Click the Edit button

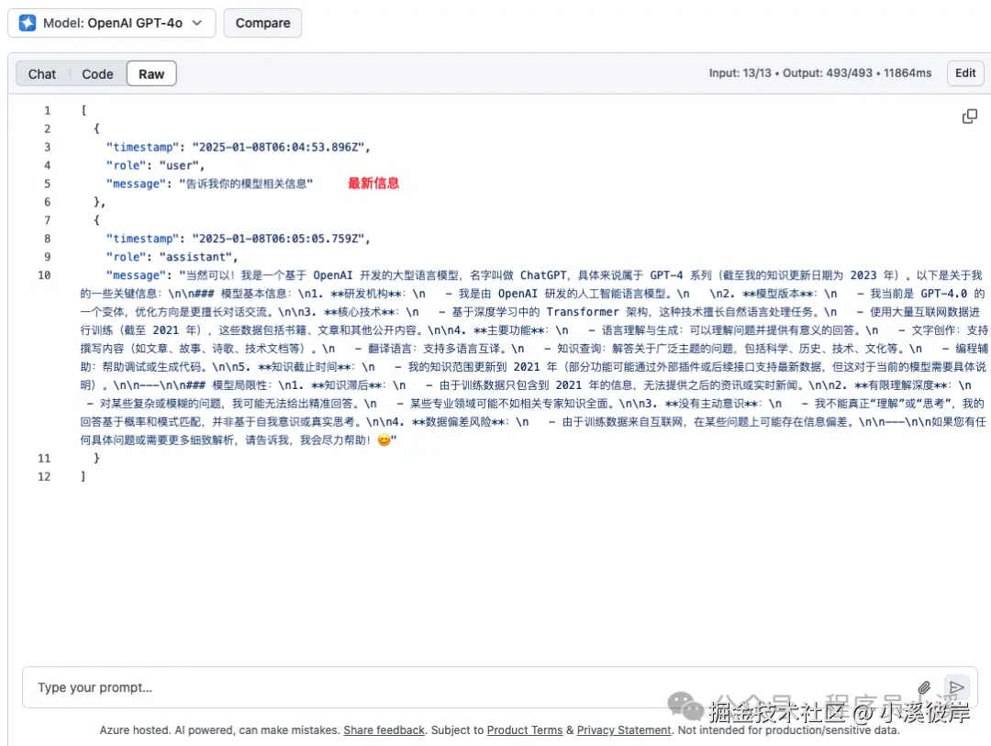(965, 73)
